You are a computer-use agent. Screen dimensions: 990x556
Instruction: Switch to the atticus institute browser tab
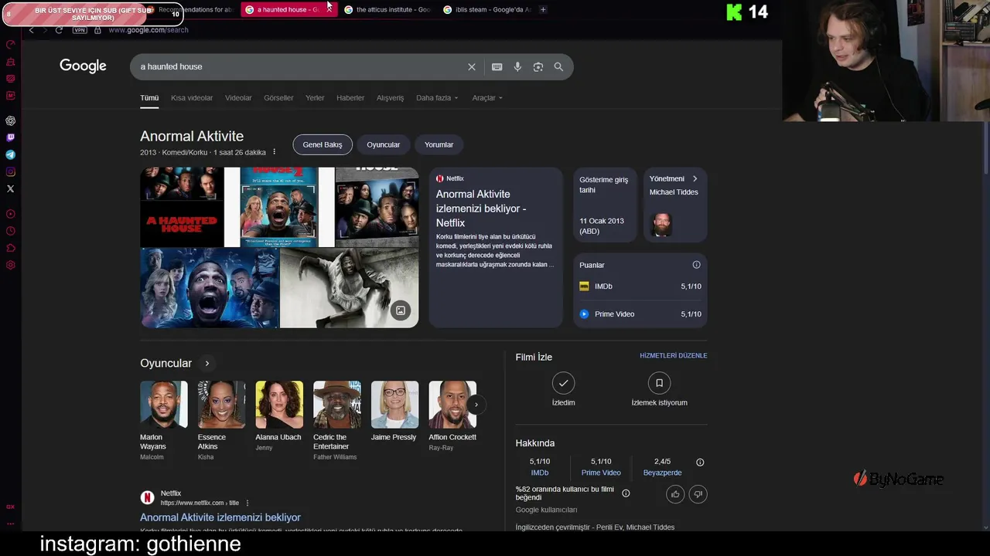coord(387,9)
